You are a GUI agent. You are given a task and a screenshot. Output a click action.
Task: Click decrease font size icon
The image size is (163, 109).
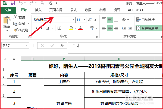(96, 20)
